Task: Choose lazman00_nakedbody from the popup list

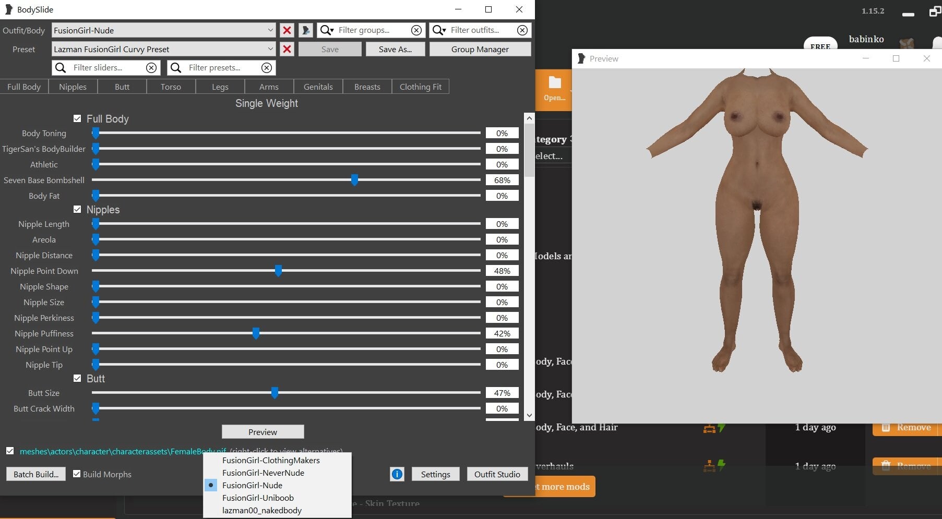Action: 277,510
